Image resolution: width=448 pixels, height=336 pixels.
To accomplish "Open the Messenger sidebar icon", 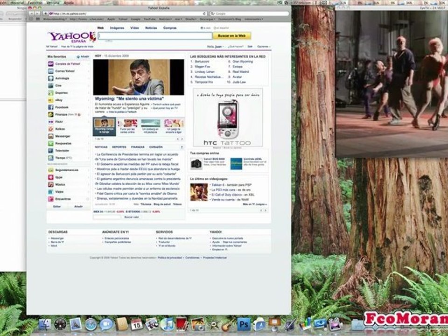I will tap(50, 136).
